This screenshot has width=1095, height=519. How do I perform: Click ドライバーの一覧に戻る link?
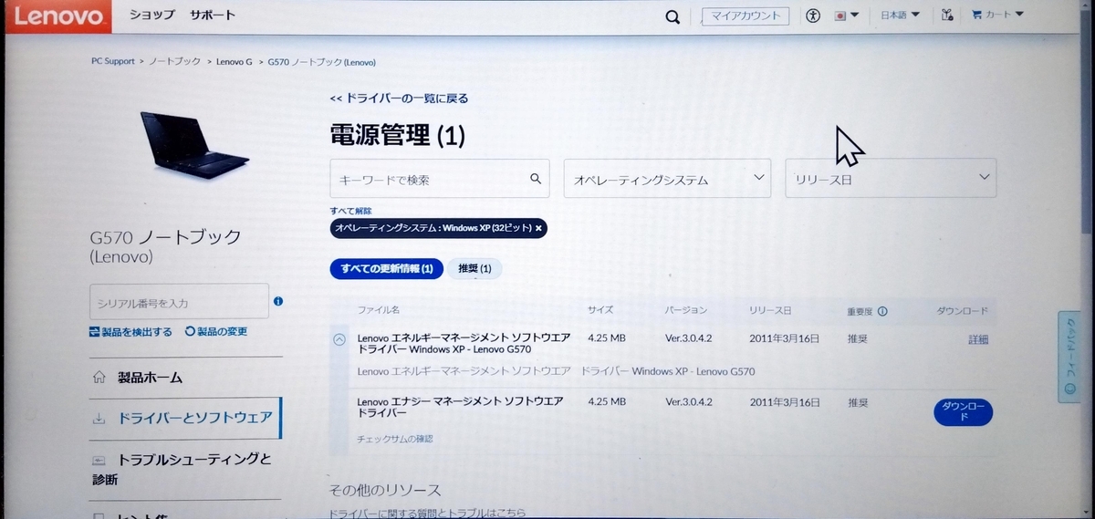point(399,99)
